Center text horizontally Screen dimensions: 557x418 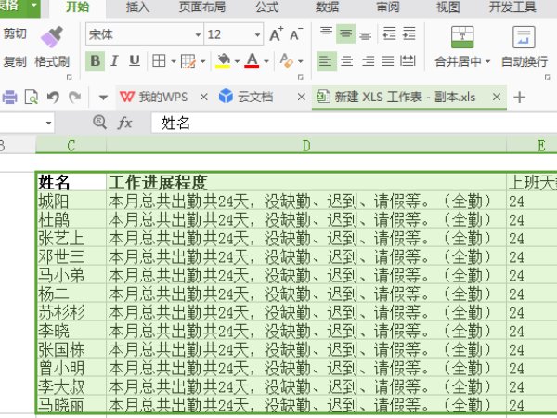pos(346,61)
